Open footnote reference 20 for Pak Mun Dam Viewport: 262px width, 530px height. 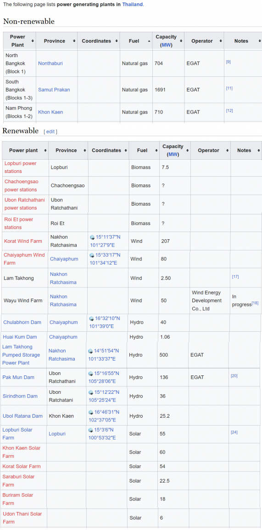(234, 375)
